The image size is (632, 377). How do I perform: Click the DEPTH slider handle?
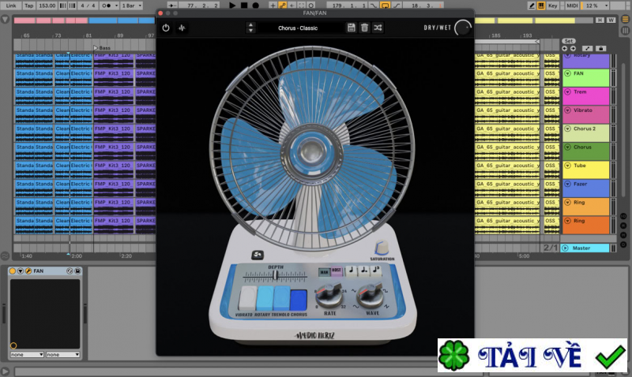[x=275, y=274]
